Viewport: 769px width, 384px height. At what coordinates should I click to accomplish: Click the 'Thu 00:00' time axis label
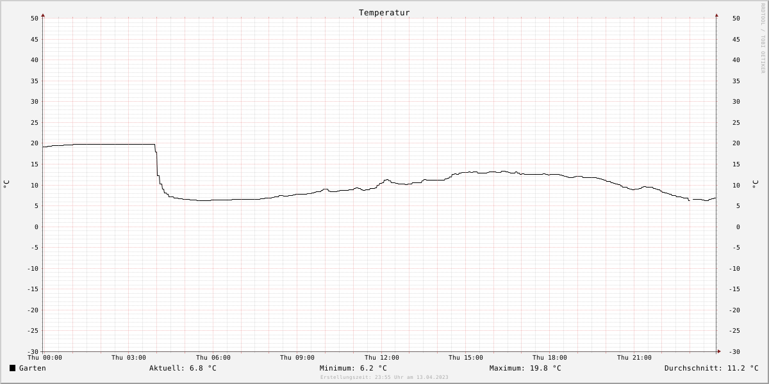coord(44,358)
